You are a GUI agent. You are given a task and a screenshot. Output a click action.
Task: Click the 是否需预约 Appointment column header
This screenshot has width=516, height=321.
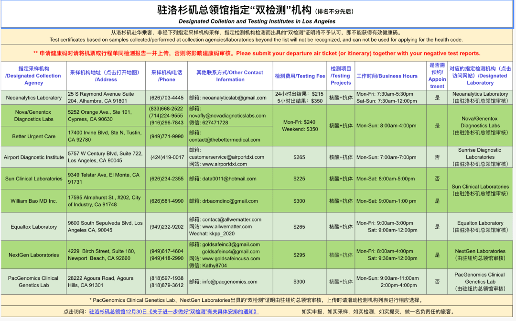click(x=437, y=76)
